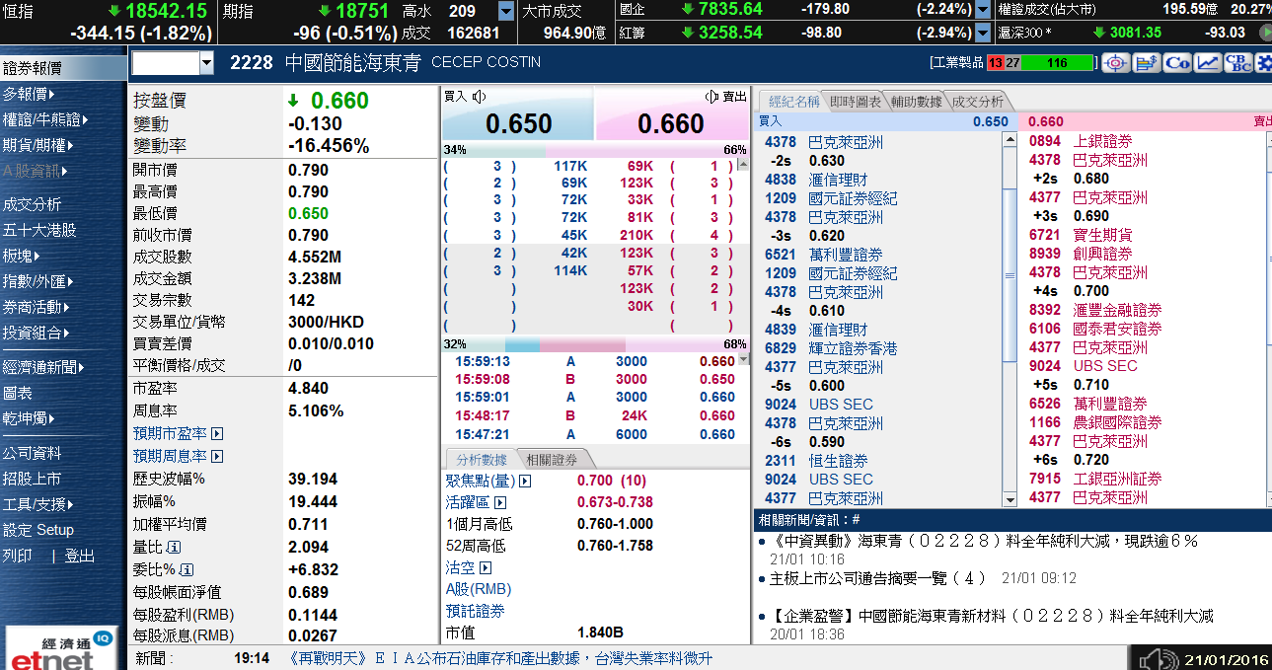Open the 【企業盈警】中國節能海東青新材料 news headline
Viewport: 1272px width, 670px height.
click(991, 616)
